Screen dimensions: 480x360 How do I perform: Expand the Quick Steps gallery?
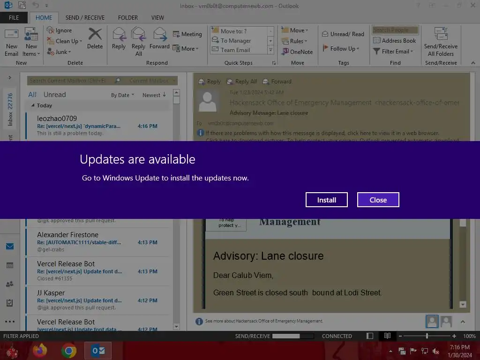point(270,50)
